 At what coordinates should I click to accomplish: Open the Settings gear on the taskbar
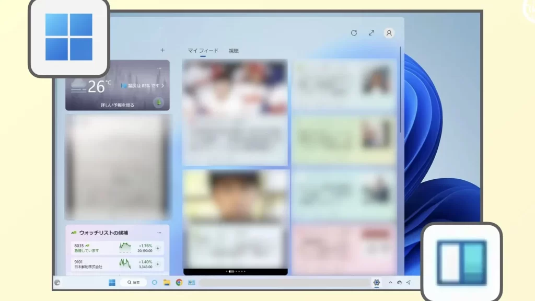pyautogui.click(x=376, y=283)
